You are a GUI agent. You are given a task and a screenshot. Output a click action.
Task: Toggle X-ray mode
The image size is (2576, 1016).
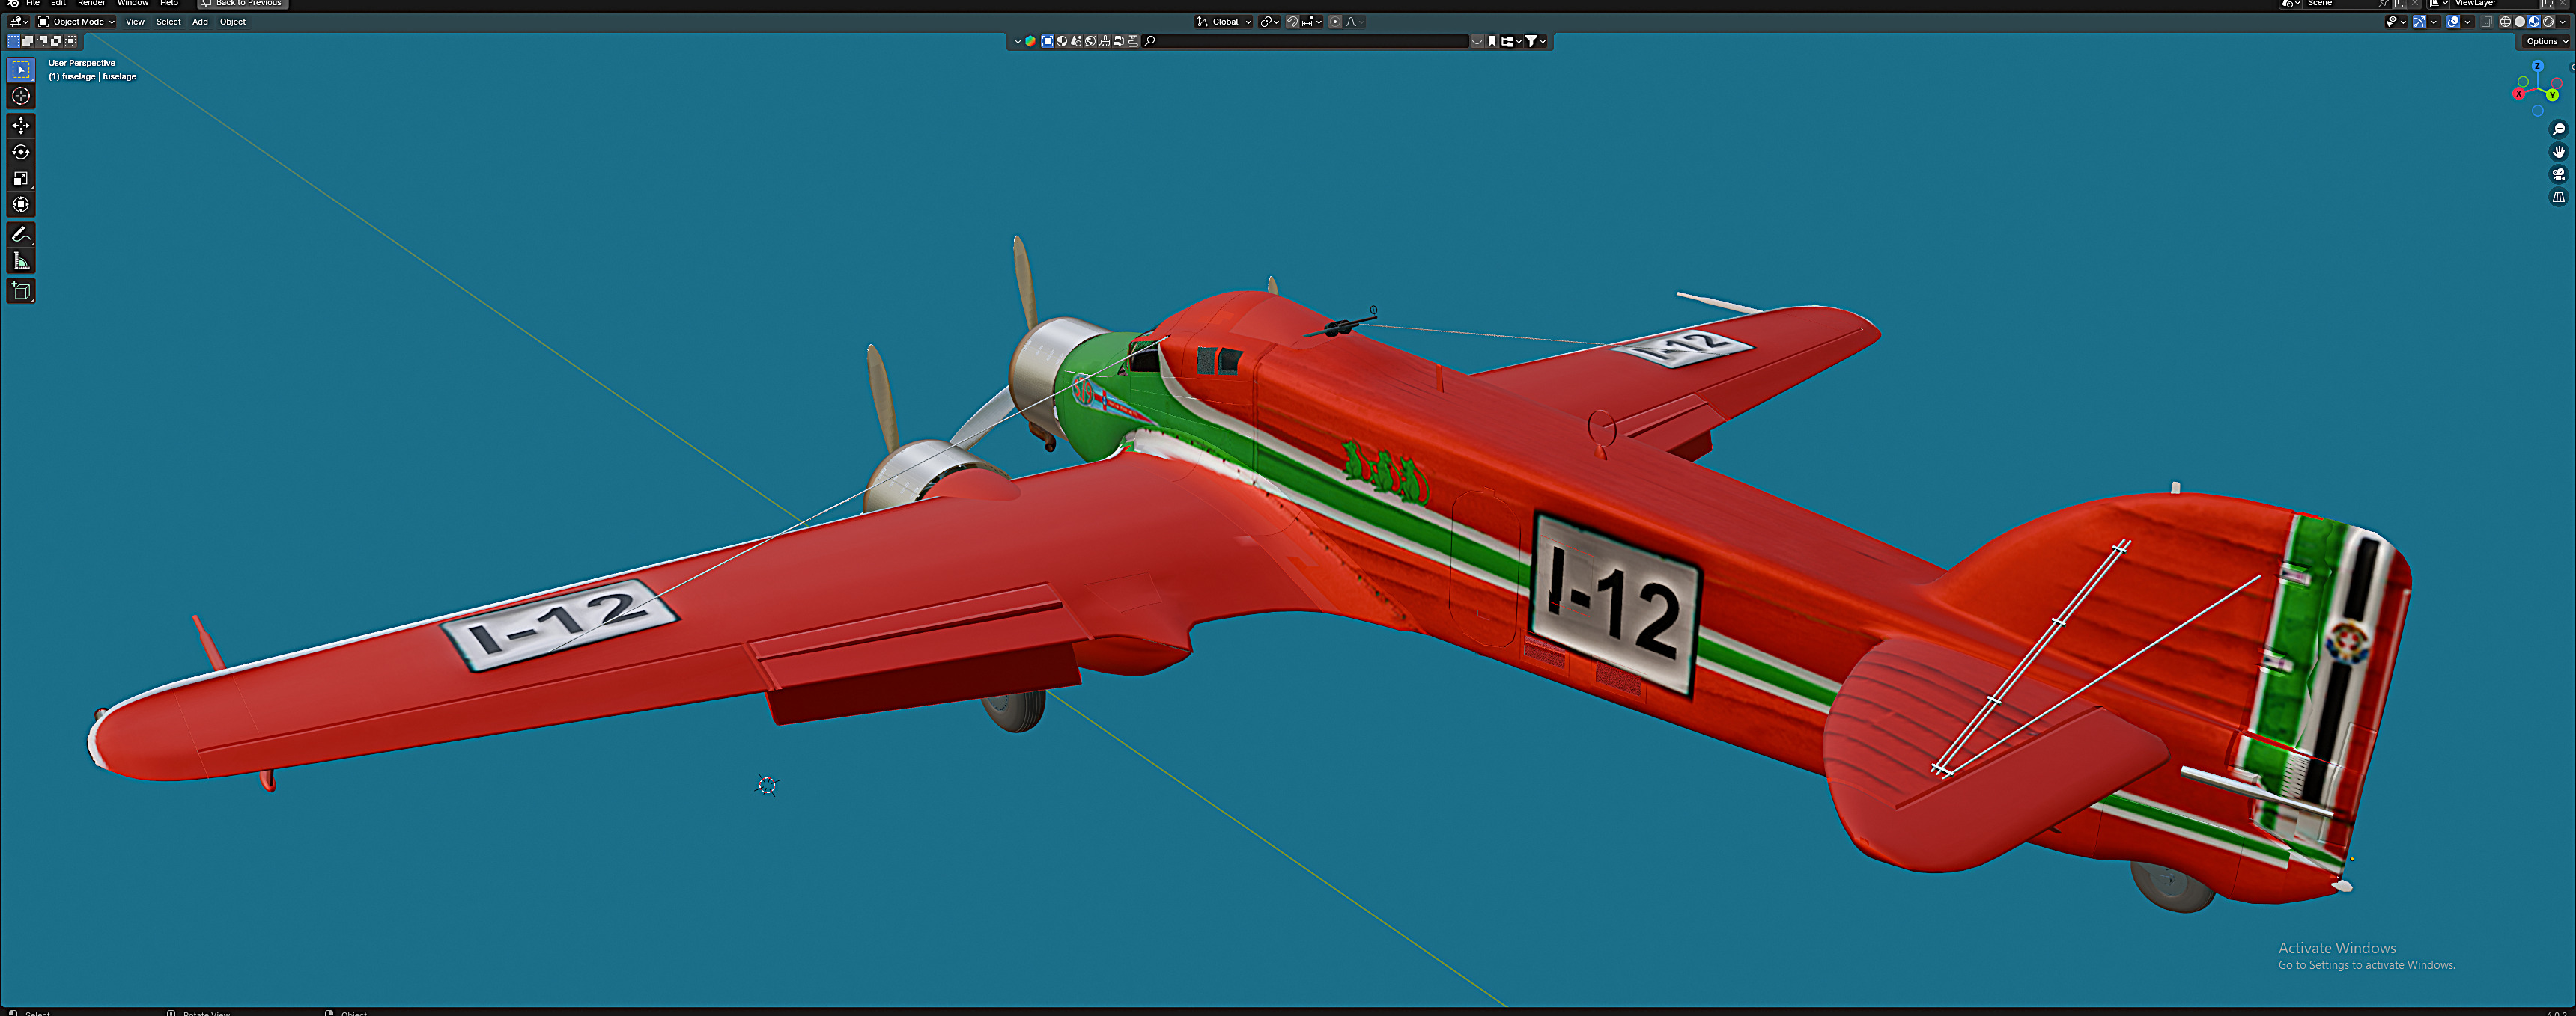[2487, 22]
